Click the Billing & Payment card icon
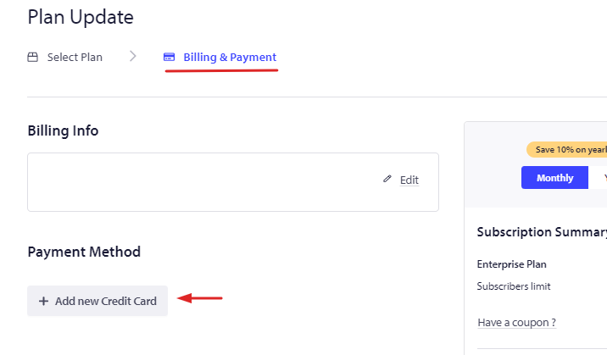 tap(170, 58)
